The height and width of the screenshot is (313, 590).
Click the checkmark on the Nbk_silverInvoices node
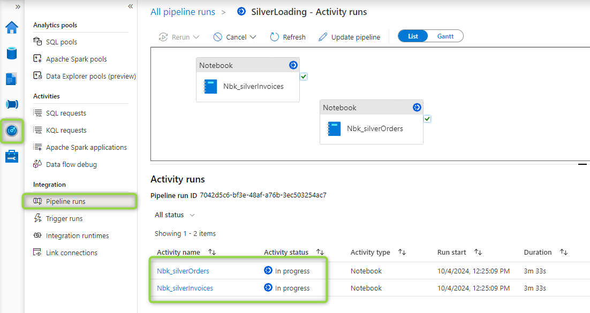point(304,77)
